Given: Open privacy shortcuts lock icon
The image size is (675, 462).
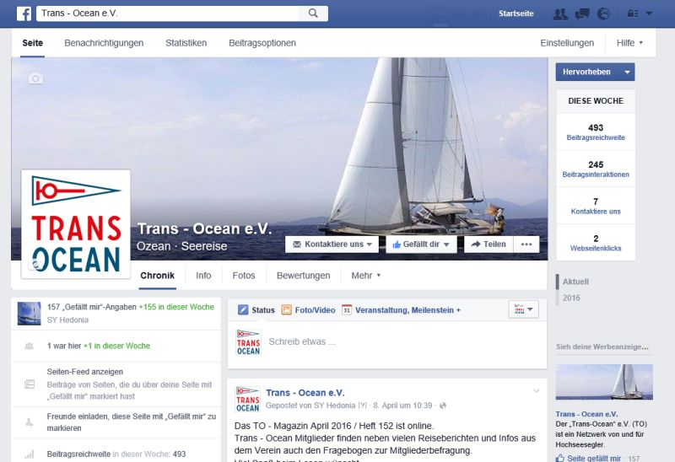Looking at the screenshot, I should click(x=633, y=13).
